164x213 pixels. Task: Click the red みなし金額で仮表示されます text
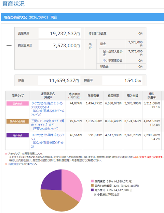coord(148,157)
